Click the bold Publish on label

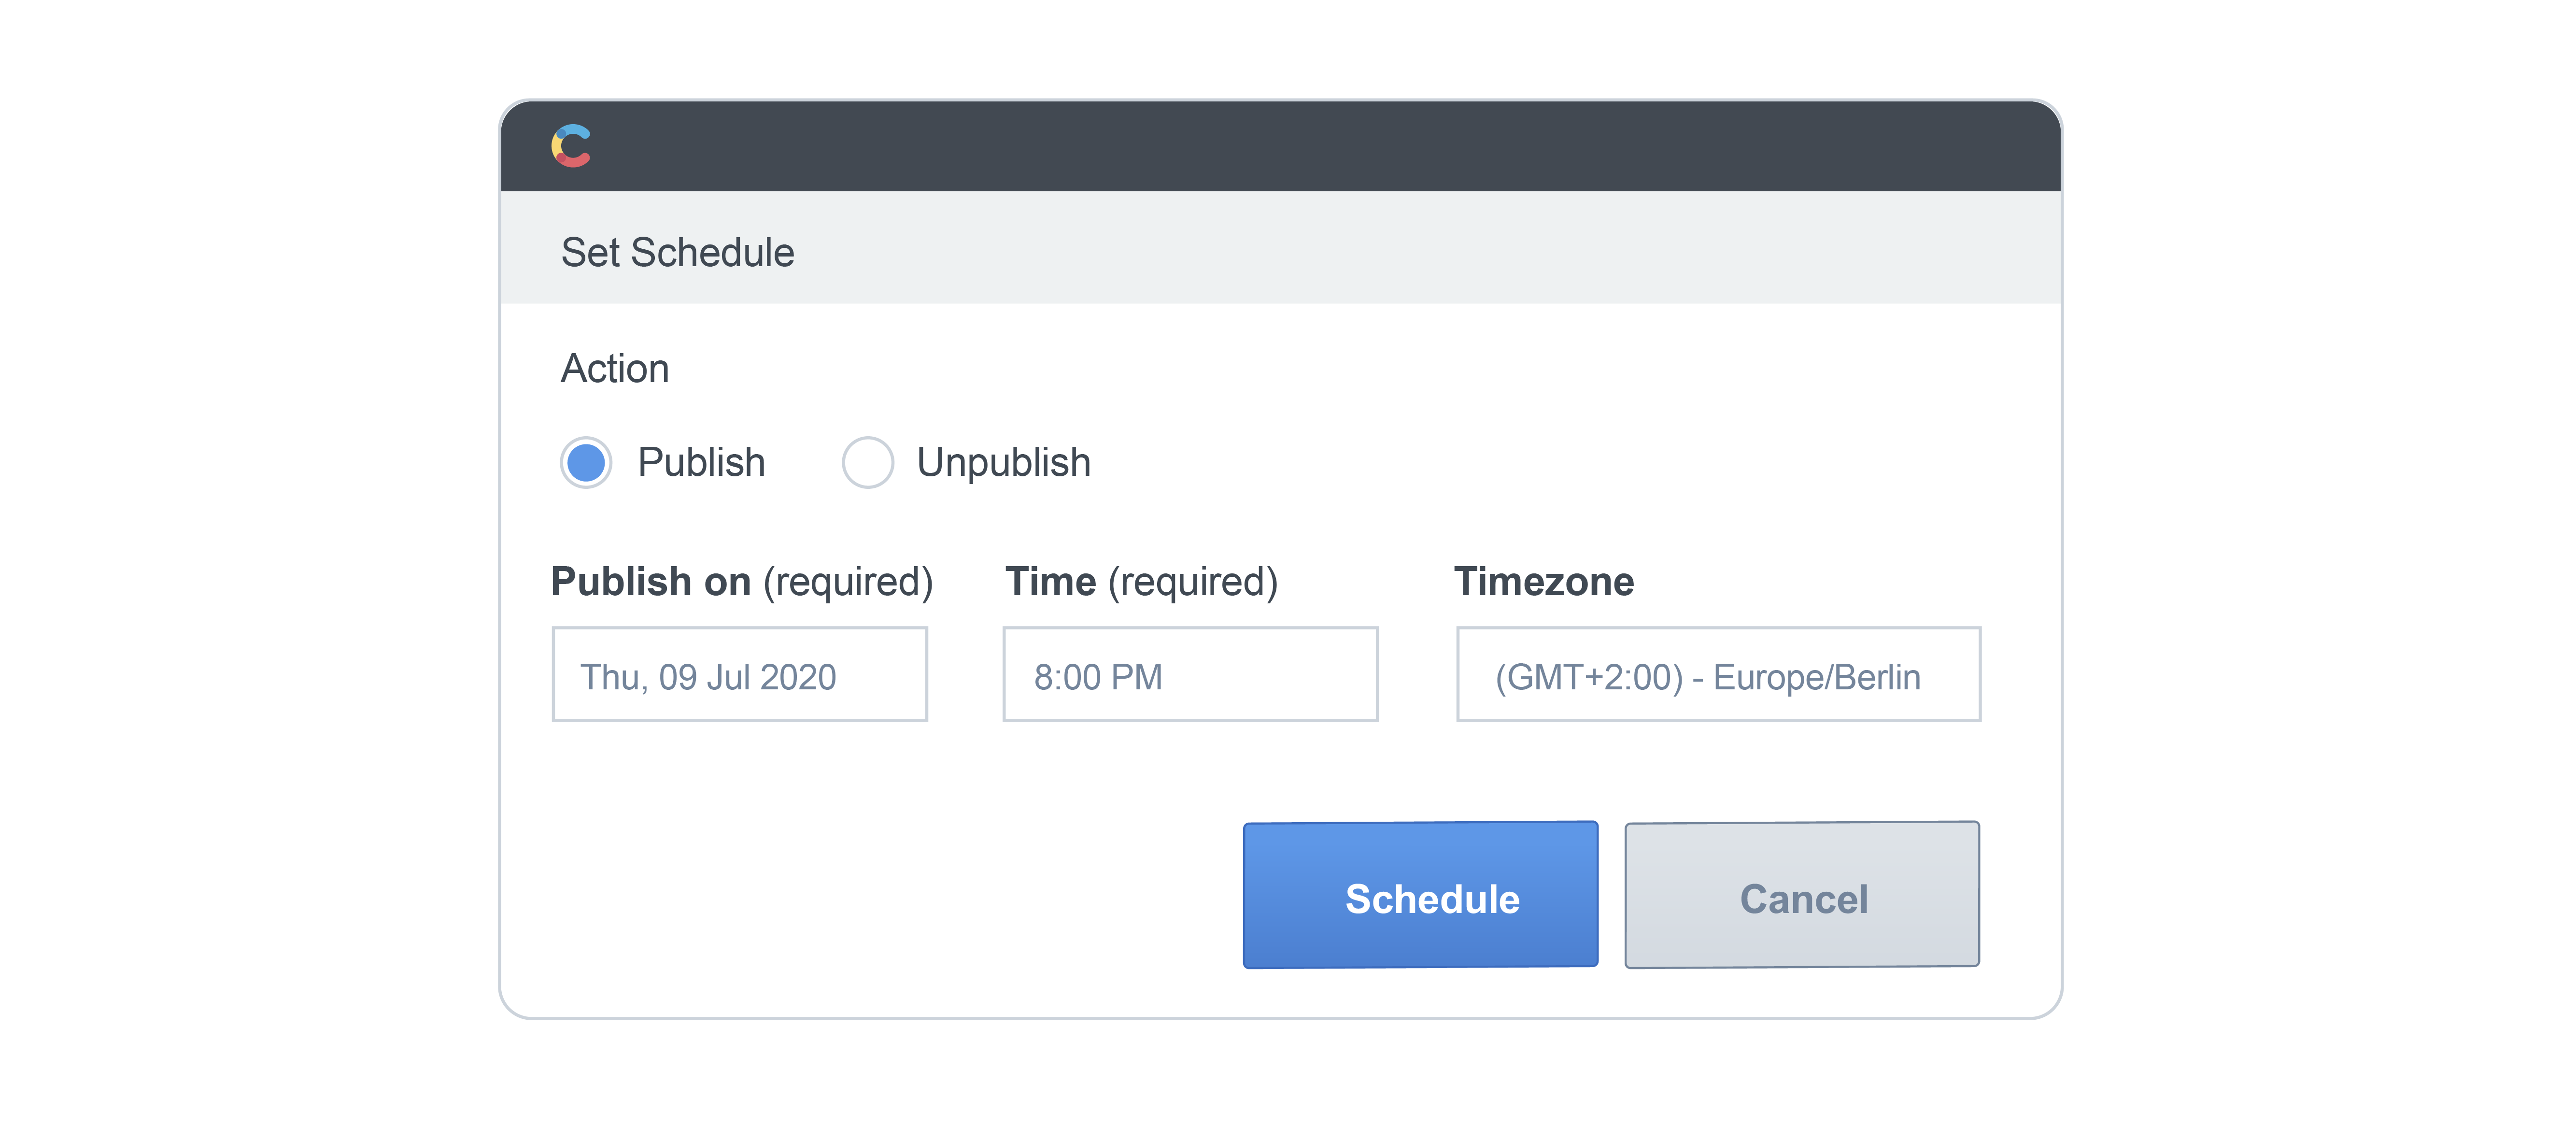(x=651, y=582)
